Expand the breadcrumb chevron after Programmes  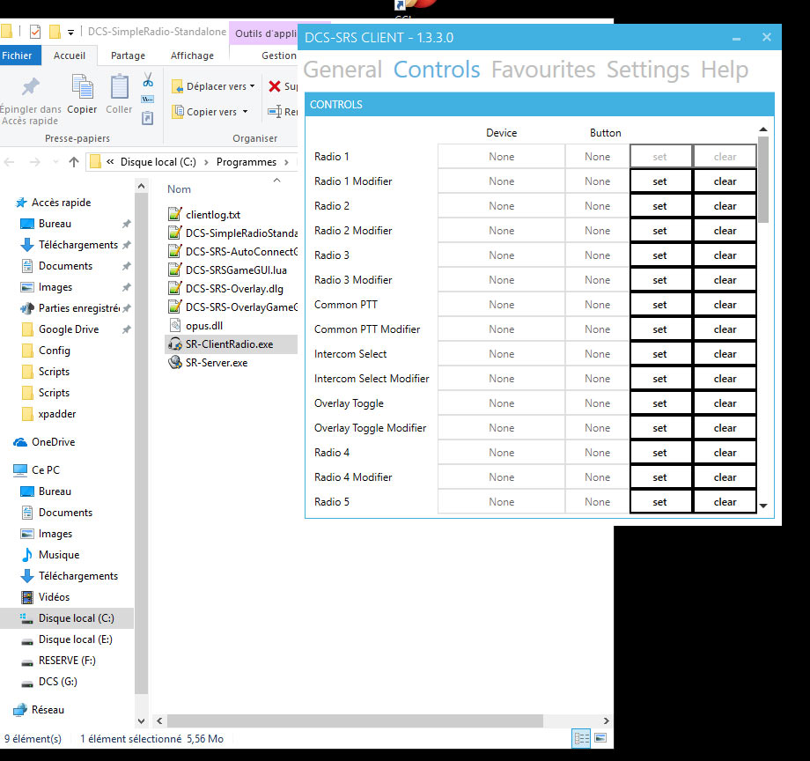pos(287,161)
